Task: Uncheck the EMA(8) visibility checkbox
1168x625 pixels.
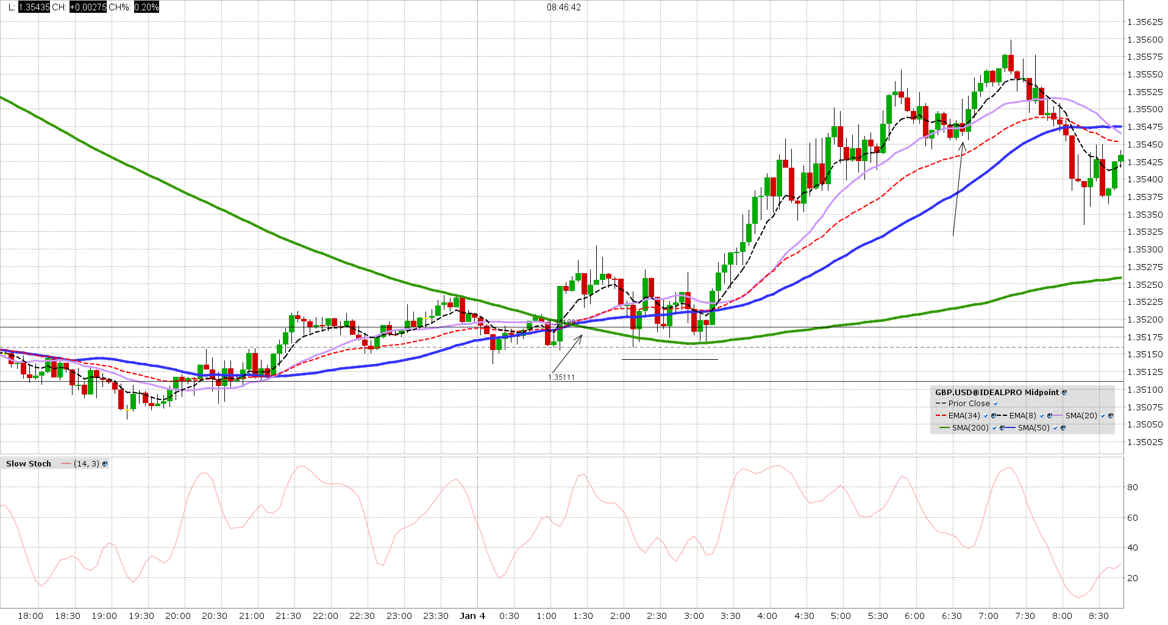Action: pyautogui.click(x=1042, y=416)
